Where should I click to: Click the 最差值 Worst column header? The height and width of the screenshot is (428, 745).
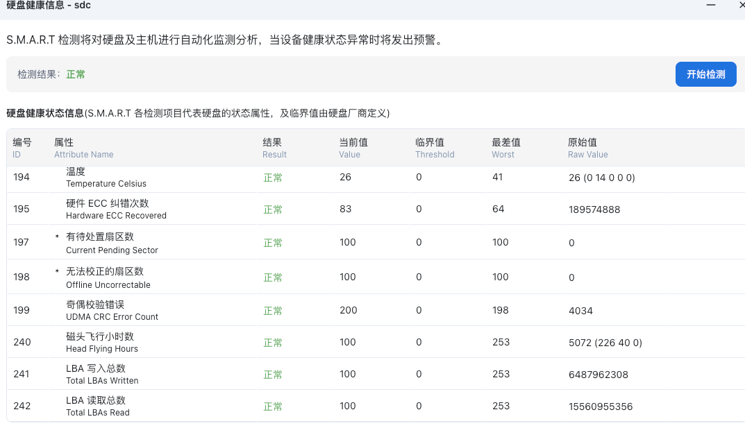pyautogui.click(x=505, y=148)
